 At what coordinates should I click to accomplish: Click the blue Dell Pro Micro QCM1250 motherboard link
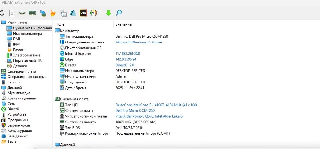pyautogui.click(x=135, y=111)
